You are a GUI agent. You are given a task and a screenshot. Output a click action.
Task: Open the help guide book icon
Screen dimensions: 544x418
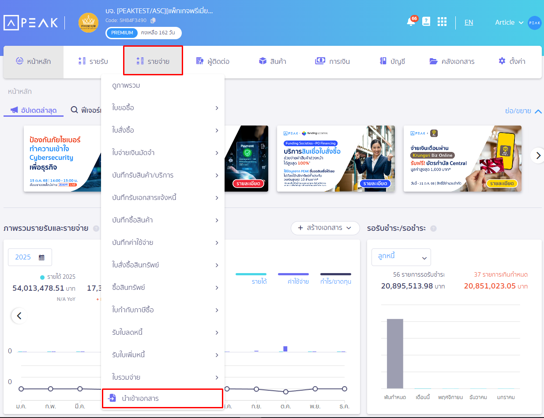click(426, 22)
